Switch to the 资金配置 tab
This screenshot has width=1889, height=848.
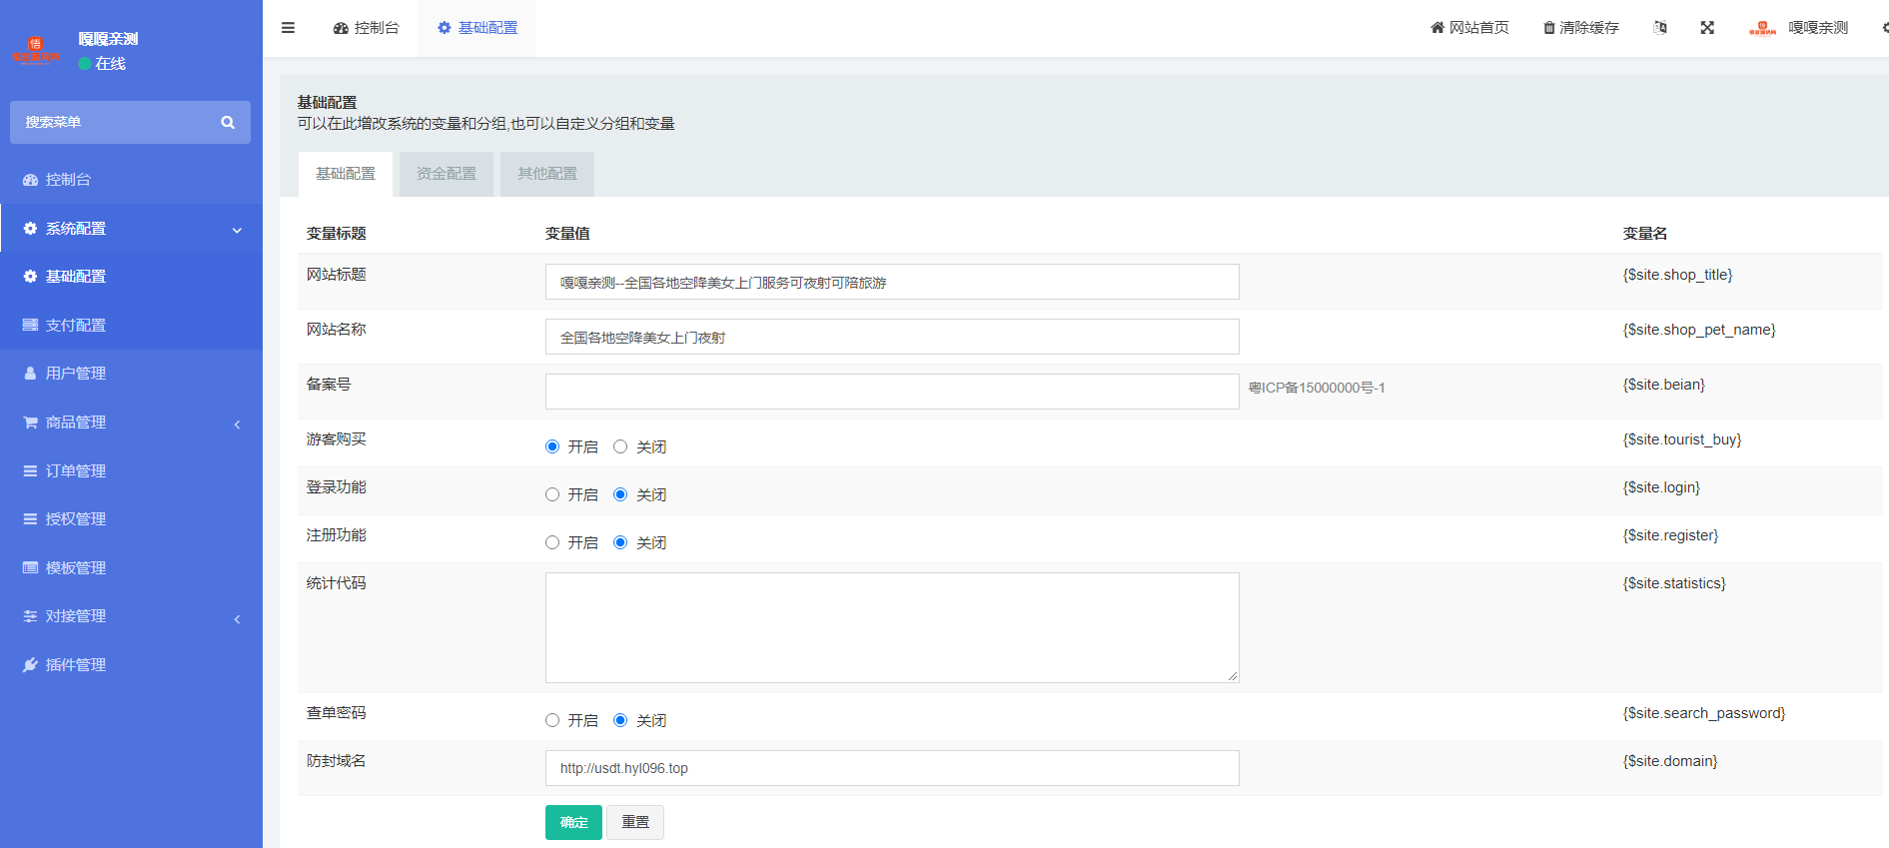[x=447, y=174]
